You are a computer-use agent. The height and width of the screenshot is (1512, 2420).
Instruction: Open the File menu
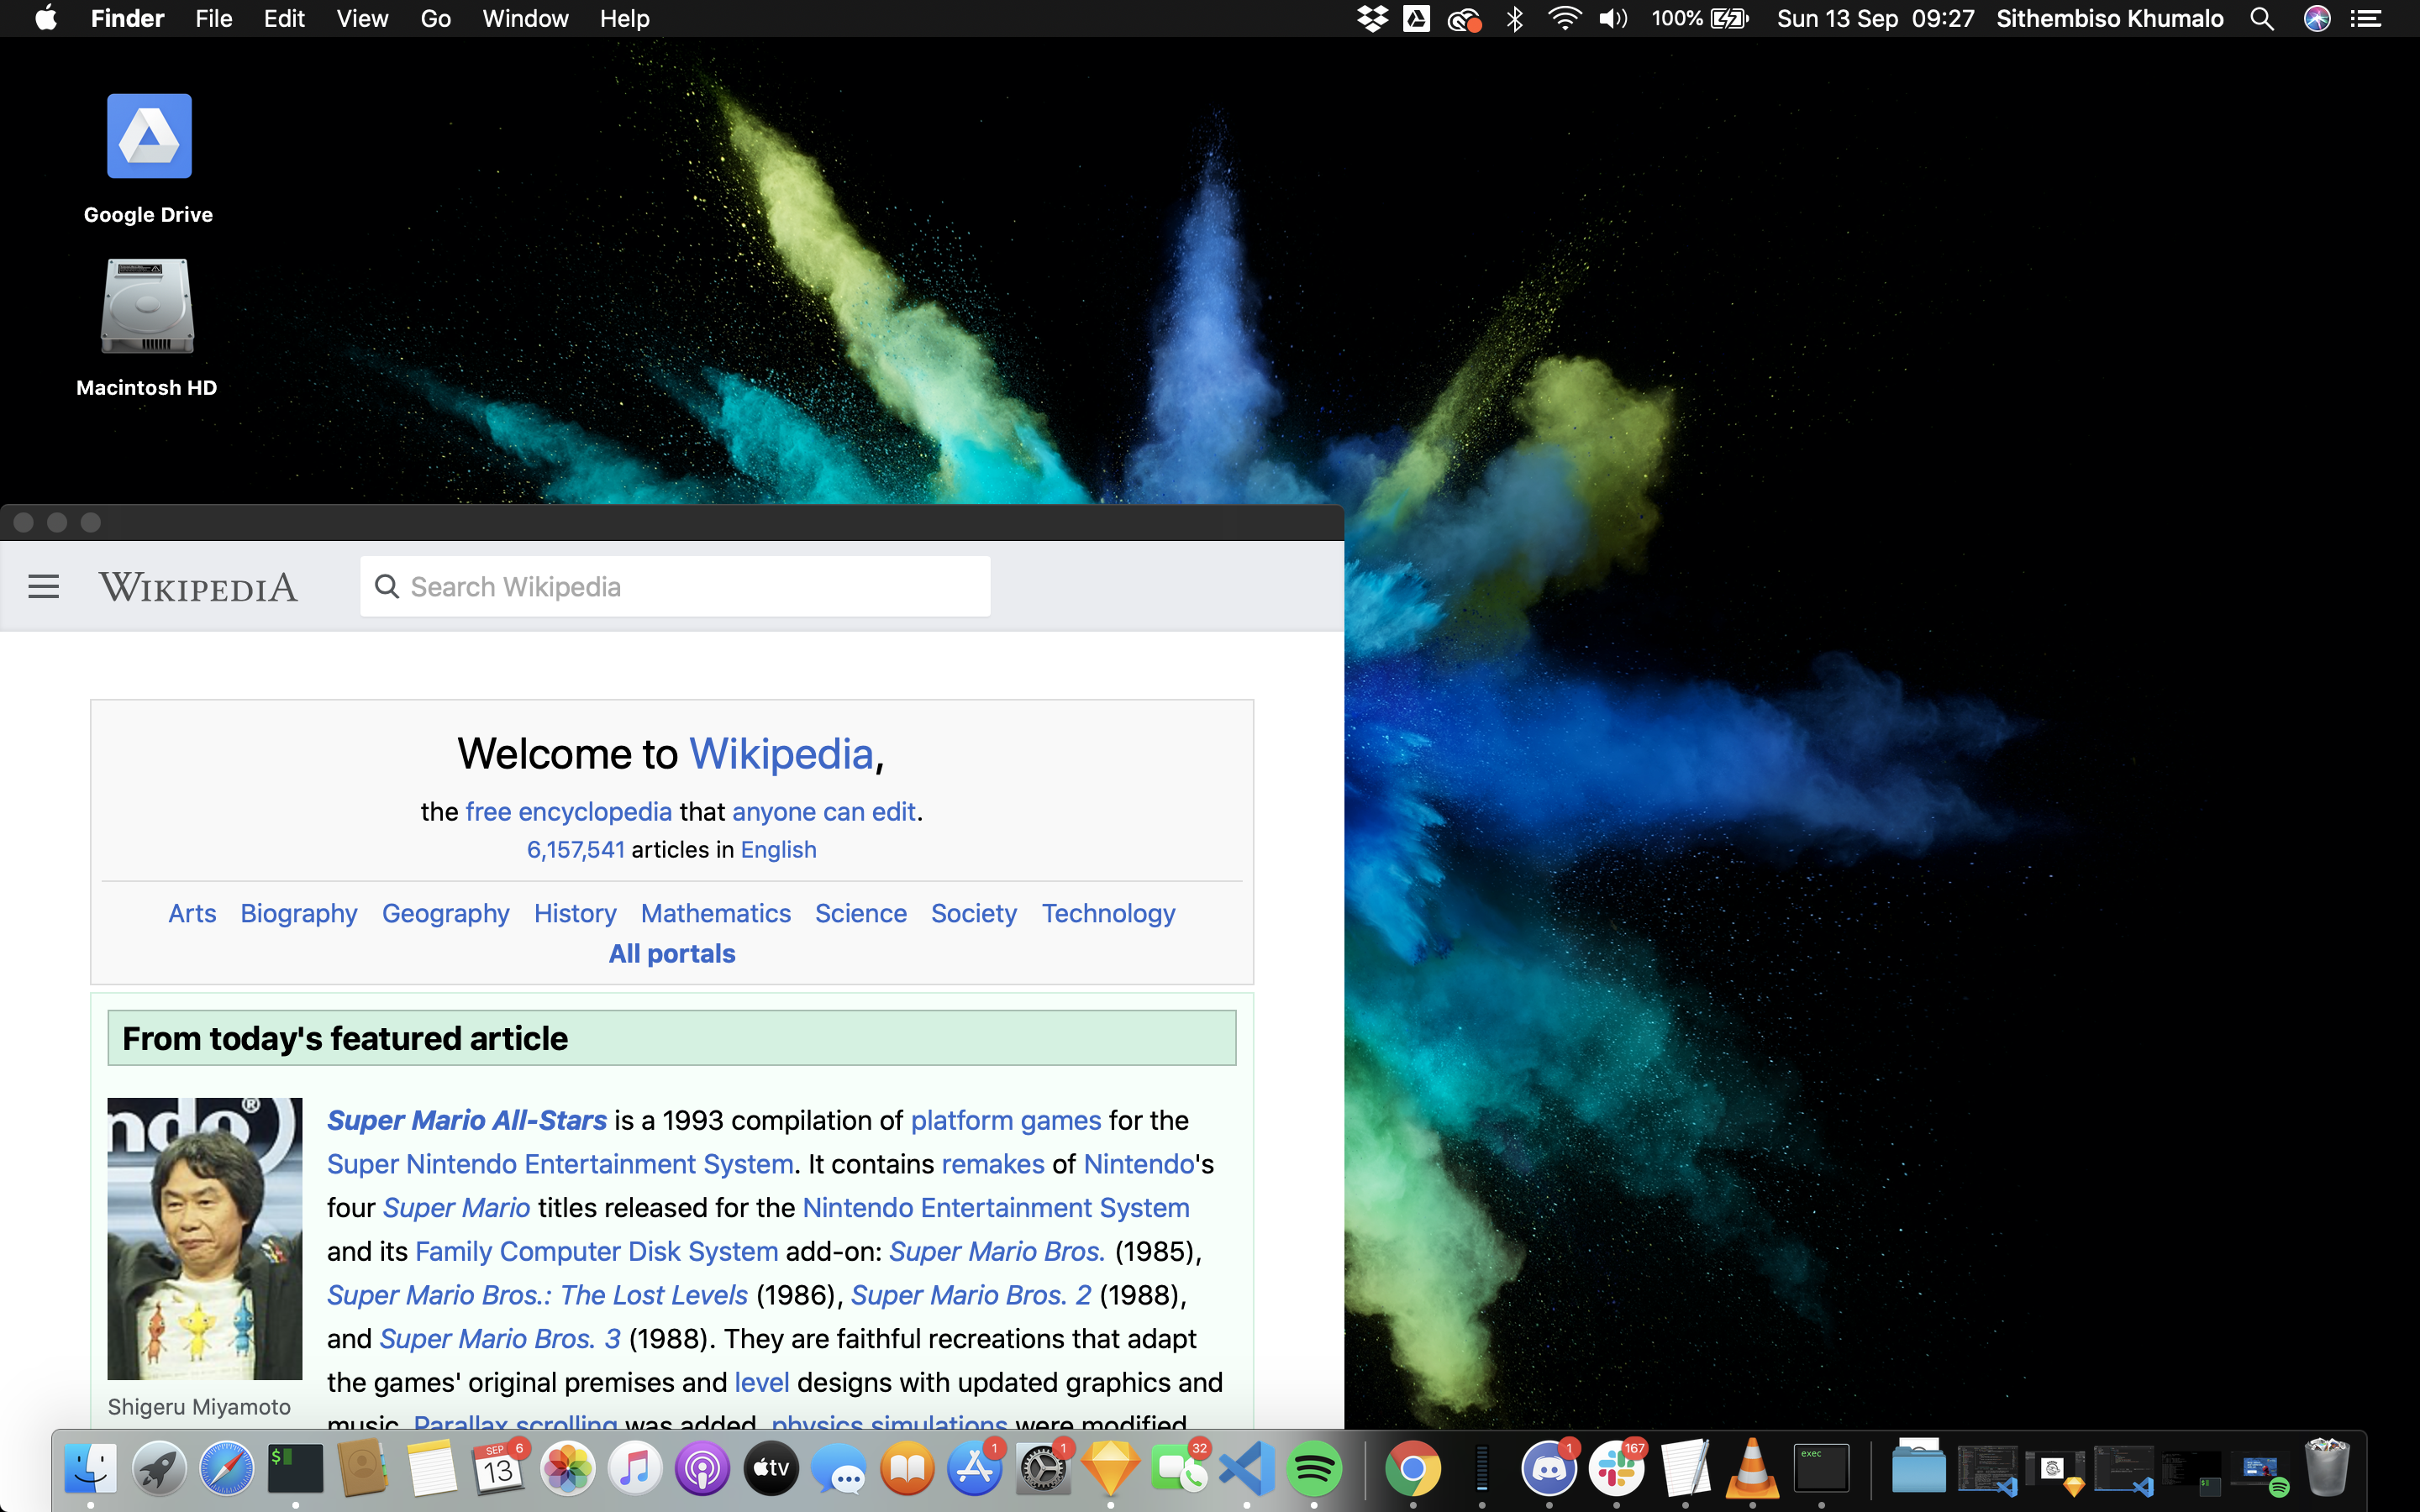click(x=213, y=18)
